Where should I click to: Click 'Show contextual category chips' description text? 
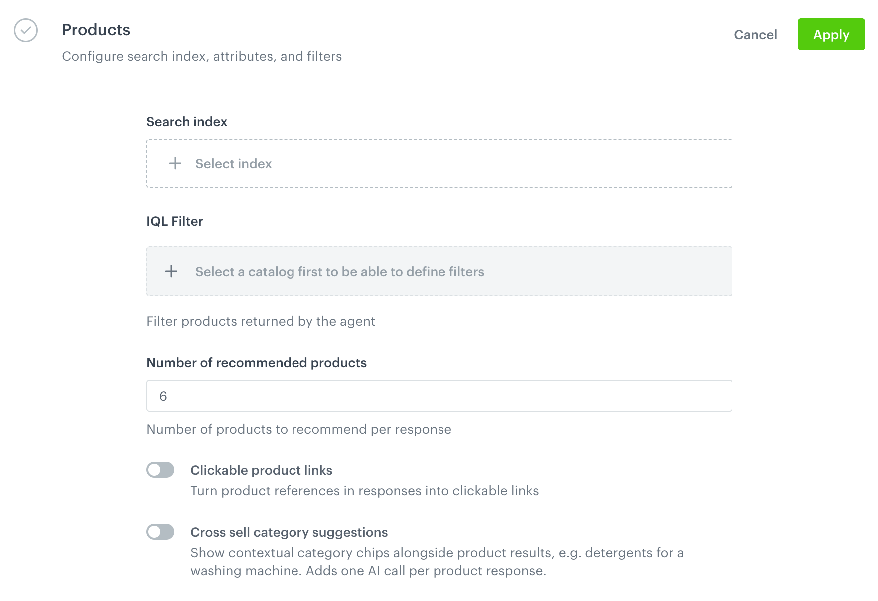coord(437,562)
